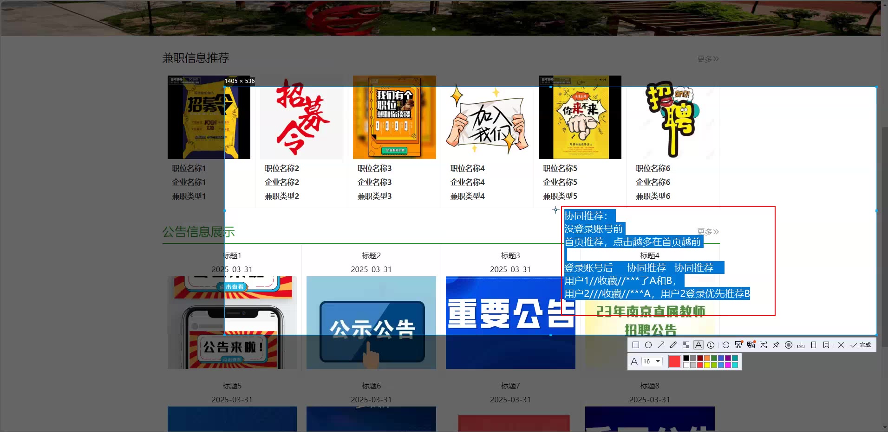
Task: Click announcement title 标题3
Action: 510,255
